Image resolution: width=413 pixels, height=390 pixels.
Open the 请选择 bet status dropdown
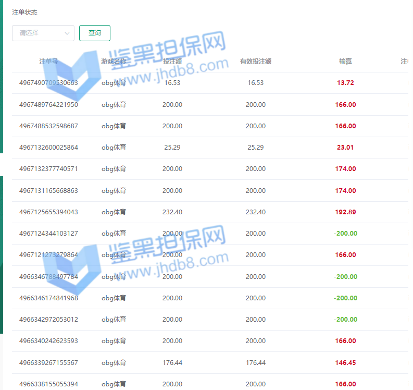[39, 33]
